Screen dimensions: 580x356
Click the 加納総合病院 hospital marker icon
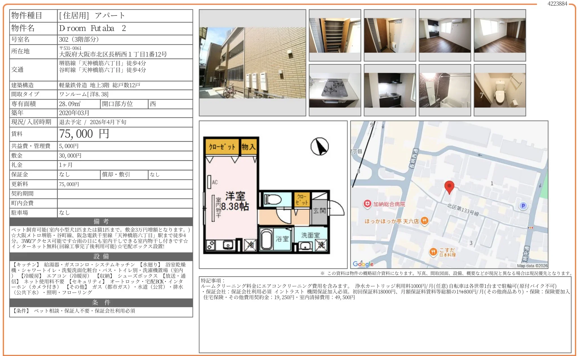click(367, 204)
